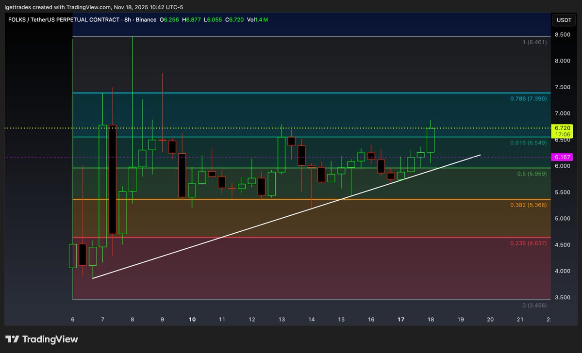Click the TradingView logo

point(42,339)
